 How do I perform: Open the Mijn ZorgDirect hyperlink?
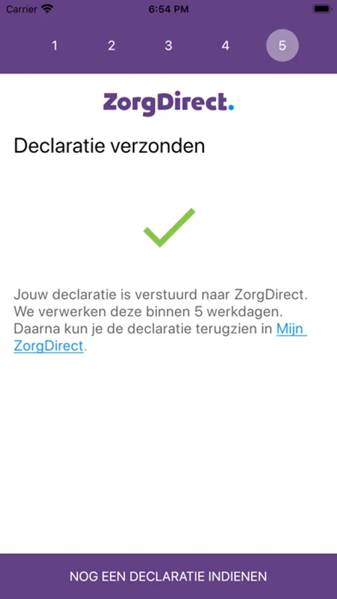(x=160, y=337)
